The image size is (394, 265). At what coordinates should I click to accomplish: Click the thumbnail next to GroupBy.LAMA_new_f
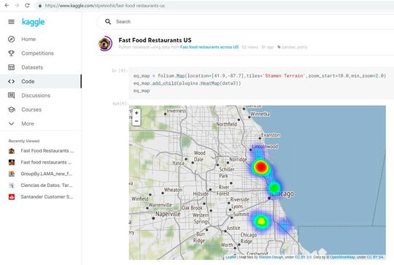pyautogui.click(x=12, y=174)
